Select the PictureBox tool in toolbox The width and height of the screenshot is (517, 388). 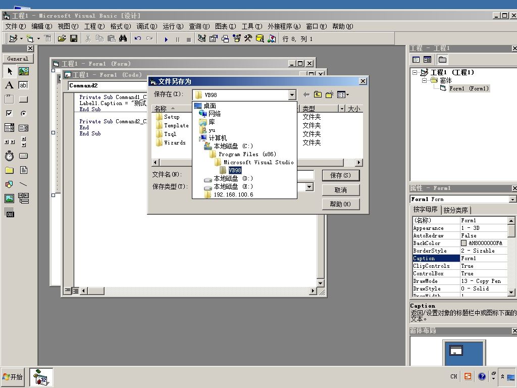click(23, 71)
